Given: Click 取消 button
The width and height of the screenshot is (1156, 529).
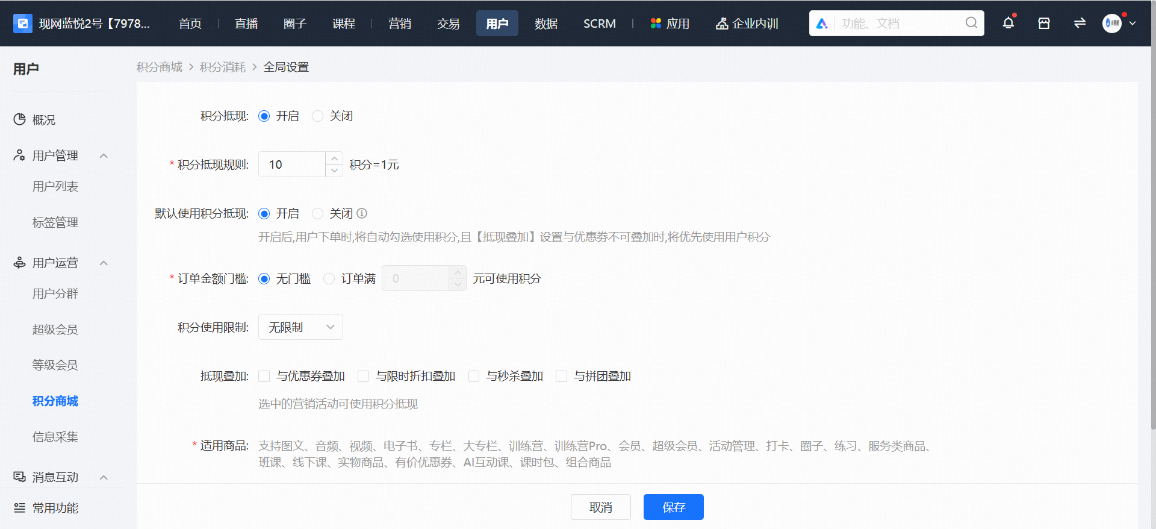Looking at the screenshot, I should [601, 507].
